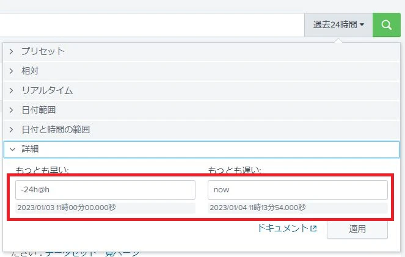Click the earliest timestamp 2023/01/03 11時00分00.000秒

67,208
